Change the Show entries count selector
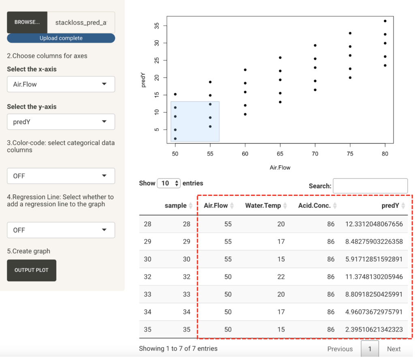This screenshot has width=415, height=357. pos(169,183)
